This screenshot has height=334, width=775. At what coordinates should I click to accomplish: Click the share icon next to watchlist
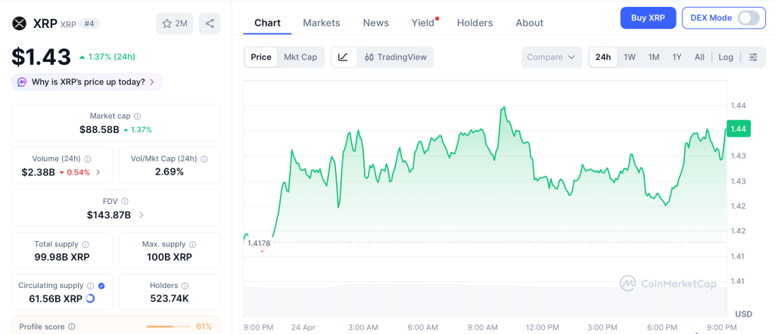[x=210, y=23]
